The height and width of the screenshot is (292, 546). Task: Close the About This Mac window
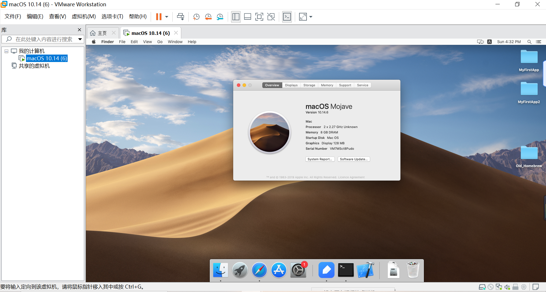point(239,85)
